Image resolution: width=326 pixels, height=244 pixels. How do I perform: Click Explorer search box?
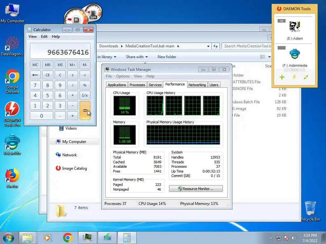click(x=247, y=46)
